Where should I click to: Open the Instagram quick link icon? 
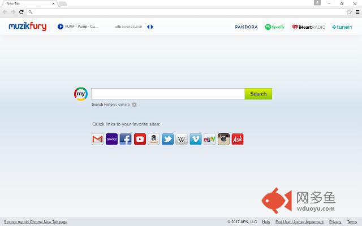click(x=223, y=139)
